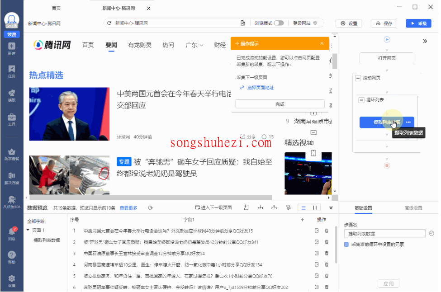
Task: Select 要闻 in Tencent navigation
Action: tap(111, 45)
